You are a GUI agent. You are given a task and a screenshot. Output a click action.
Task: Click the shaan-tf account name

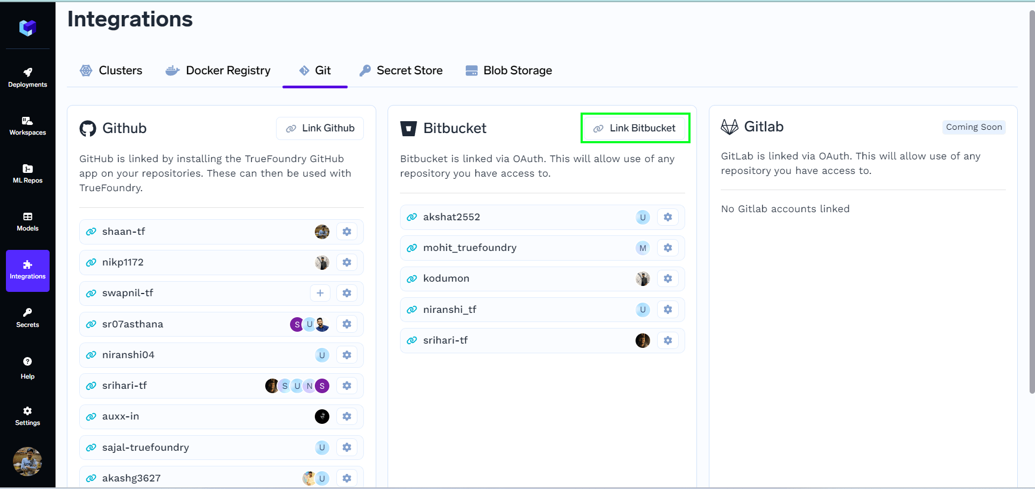(x=123, y=232)
